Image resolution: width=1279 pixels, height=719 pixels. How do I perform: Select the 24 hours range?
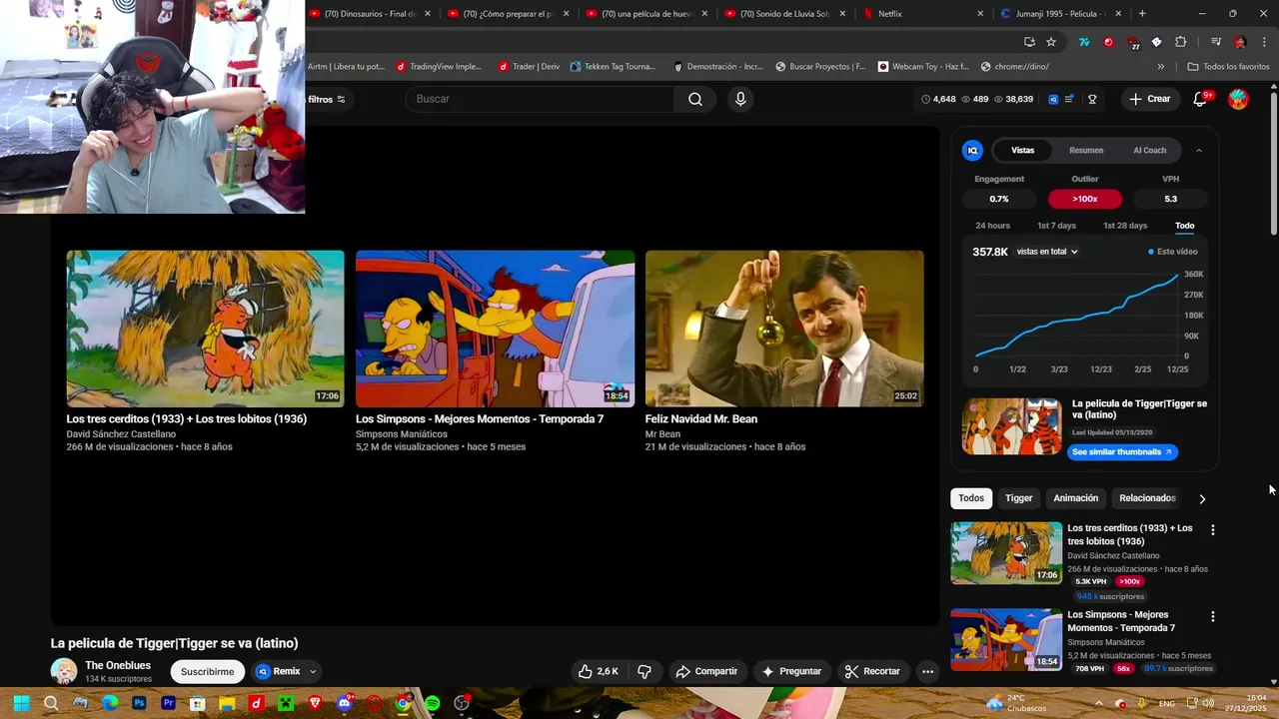992,226
